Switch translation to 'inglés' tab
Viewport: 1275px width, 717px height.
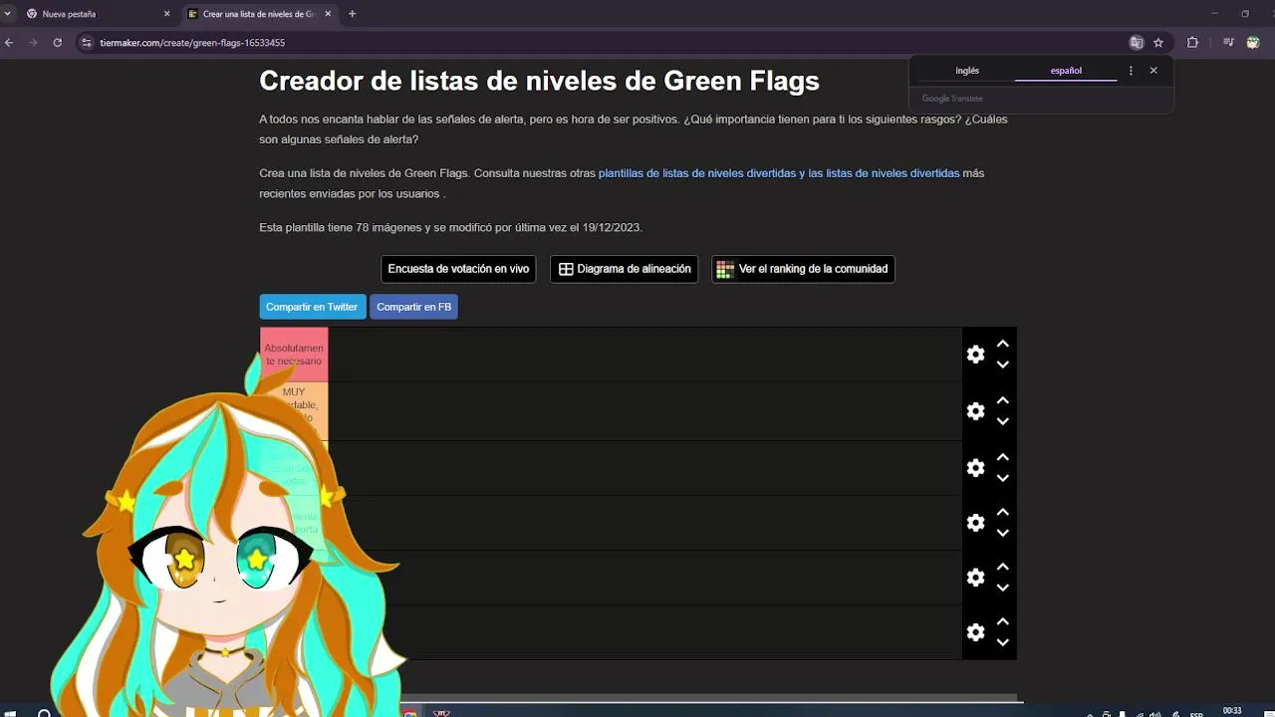pos(967,71)
